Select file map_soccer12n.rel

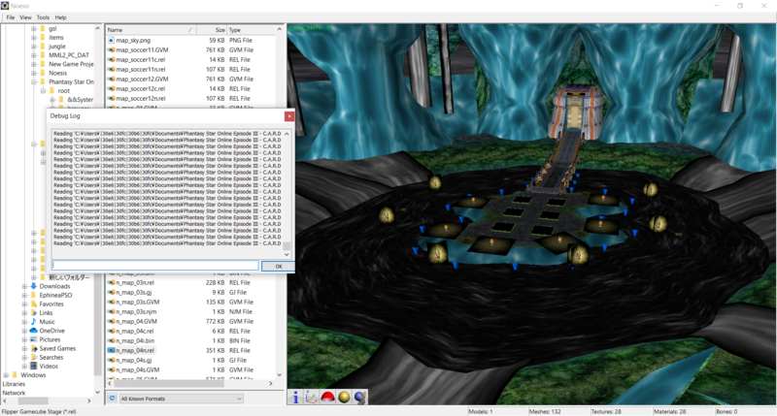click(x=141, y=99)
